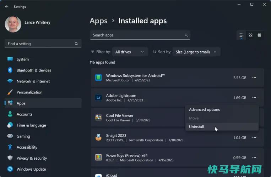
Task: Click magnifier icon in Search apps
Action: click(186, 35)
